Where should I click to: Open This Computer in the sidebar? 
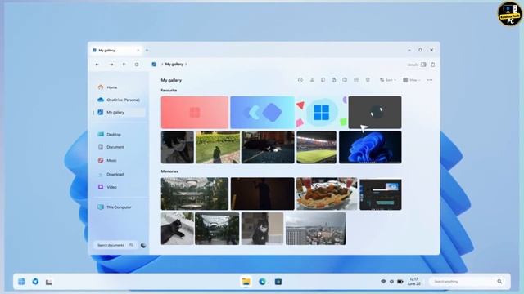(119, 207)
